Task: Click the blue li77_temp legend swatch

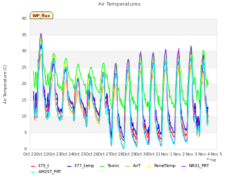Action: click(x=69, y=166)
